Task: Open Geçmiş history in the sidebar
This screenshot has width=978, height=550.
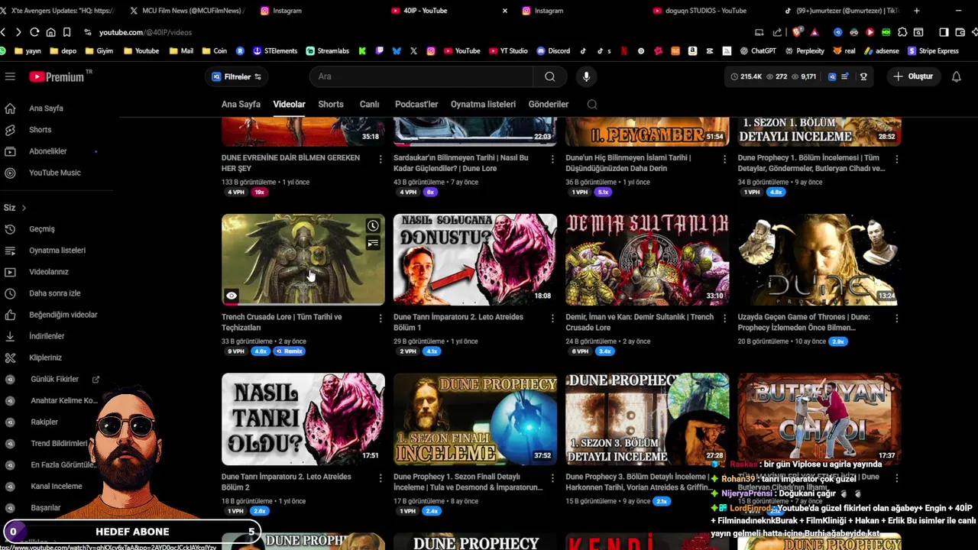Action: [41, 229]
